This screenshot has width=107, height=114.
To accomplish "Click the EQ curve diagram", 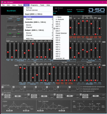I will (88, 106).
